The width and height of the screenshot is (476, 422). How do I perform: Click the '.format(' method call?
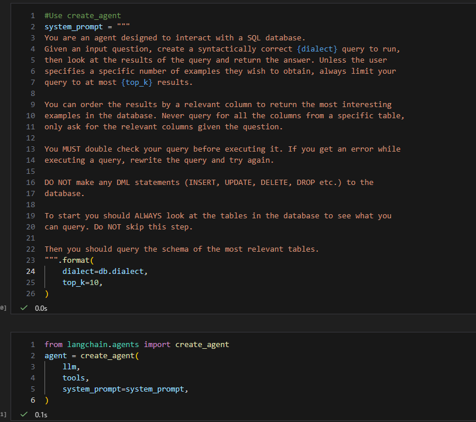click(x=76, y=260)
